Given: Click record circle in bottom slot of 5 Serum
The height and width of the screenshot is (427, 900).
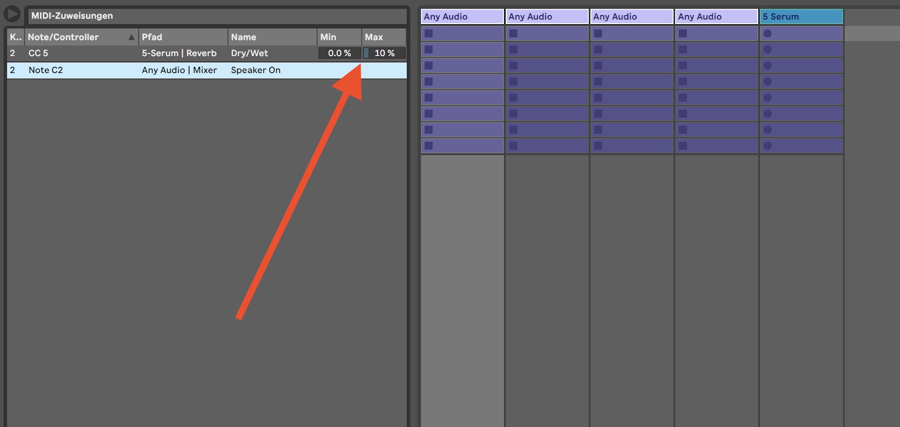Looking at the screenshot, I should coord(767,146).
